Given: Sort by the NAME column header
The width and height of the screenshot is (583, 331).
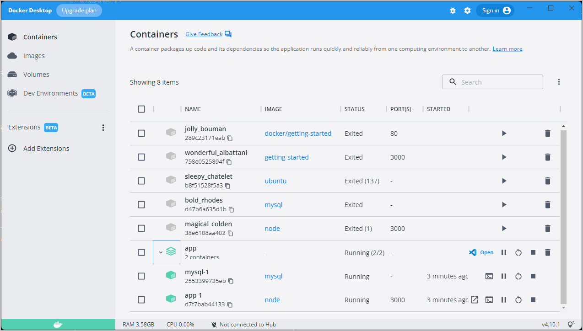Looking at the screenshot, I should (193, 109).
